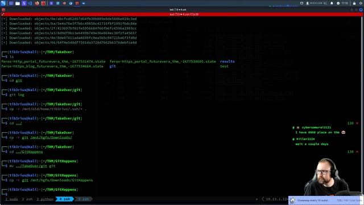The width and height of the screenshot is (364, 205).
Task: Launch the purple S application icon
Action: pos(24,3)
